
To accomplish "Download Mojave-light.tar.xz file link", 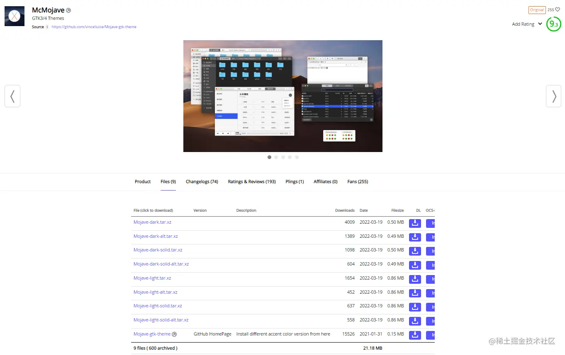I will pyautogui.click(x=152, y=278).
